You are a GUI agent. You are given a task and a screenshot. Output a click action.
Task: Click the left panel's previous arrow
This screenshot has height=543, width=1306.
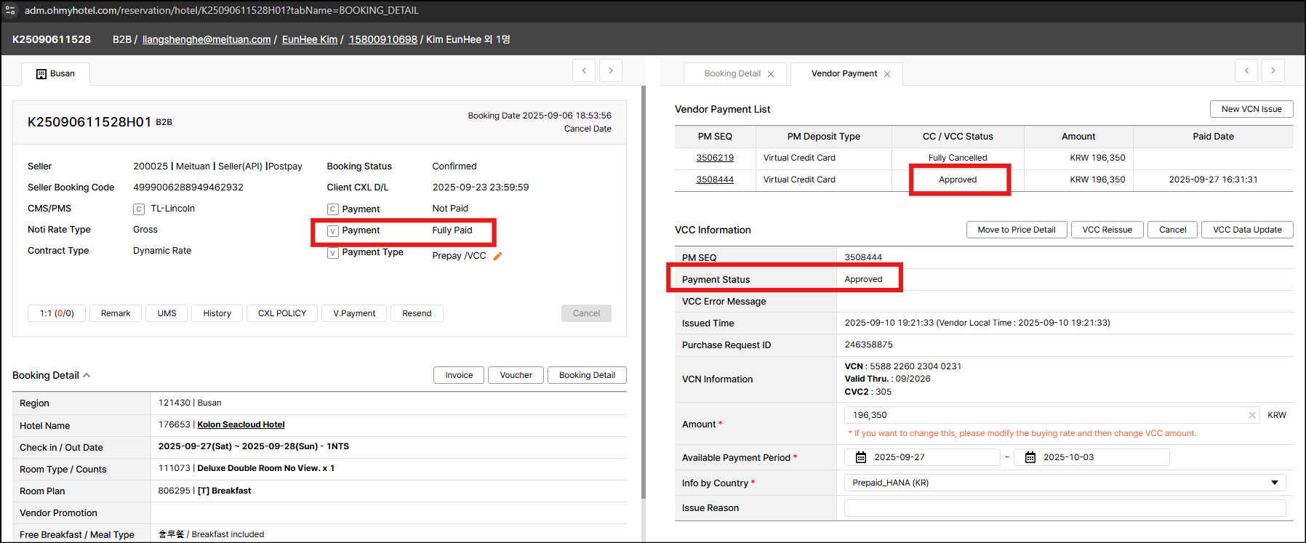[x=584, y=71]
